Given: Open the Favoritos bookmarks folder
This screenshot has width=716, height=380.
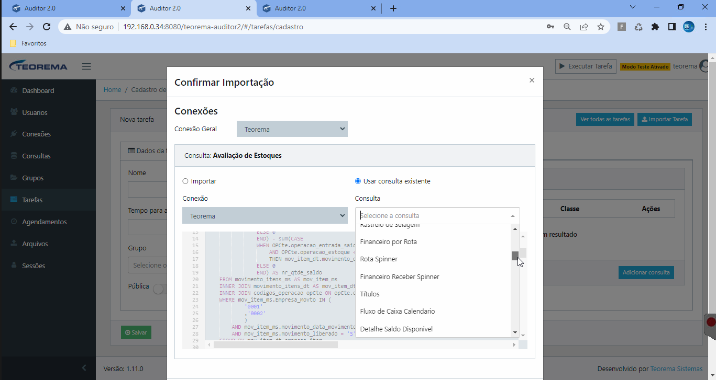Looking at the screenshot, I should tap(28, 43).
